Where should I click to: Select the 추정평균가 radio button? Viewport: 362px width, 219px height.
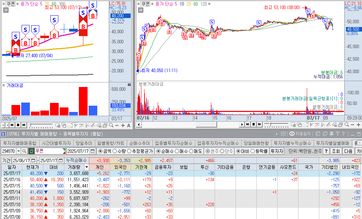(x=129, y=151)
